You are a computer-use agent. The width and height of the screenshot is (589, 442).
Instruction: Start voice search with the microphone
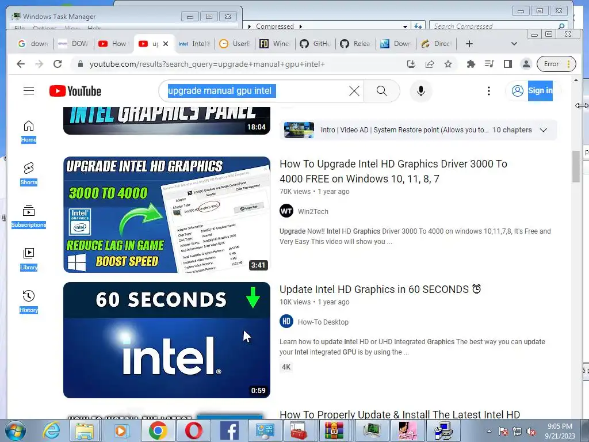[x=420, y=91]
